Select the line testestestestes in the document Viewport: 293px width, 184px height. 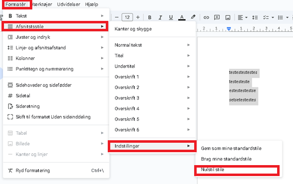tap(243, 73)
